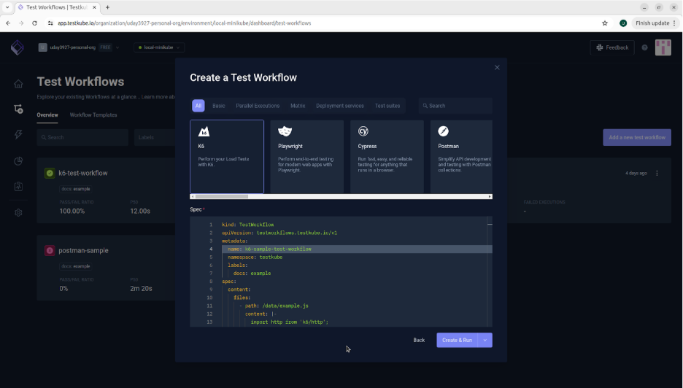683x388 pixels.
Task: Open the Triggers lightning sidebar icon
Action: tap(18, 134)
